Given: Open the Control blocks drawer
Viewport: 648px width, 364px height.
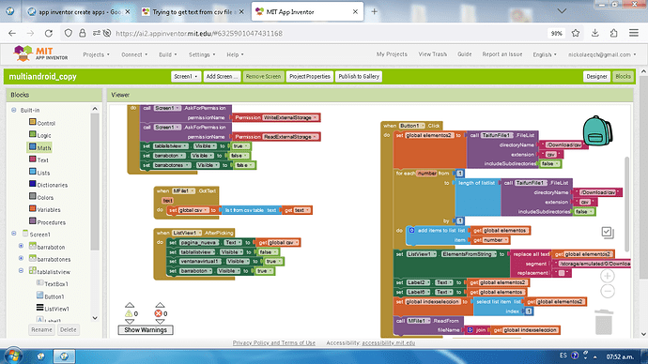Looking at the screenshot, I should (42, 123).
